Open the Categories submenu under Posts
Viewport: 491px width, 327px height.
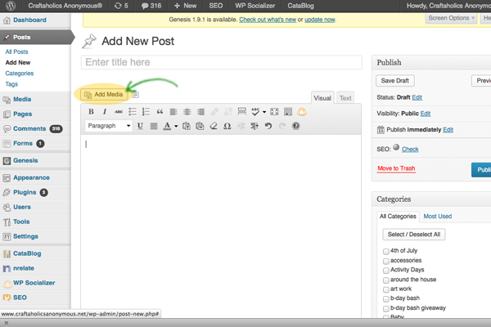point(20,74)
